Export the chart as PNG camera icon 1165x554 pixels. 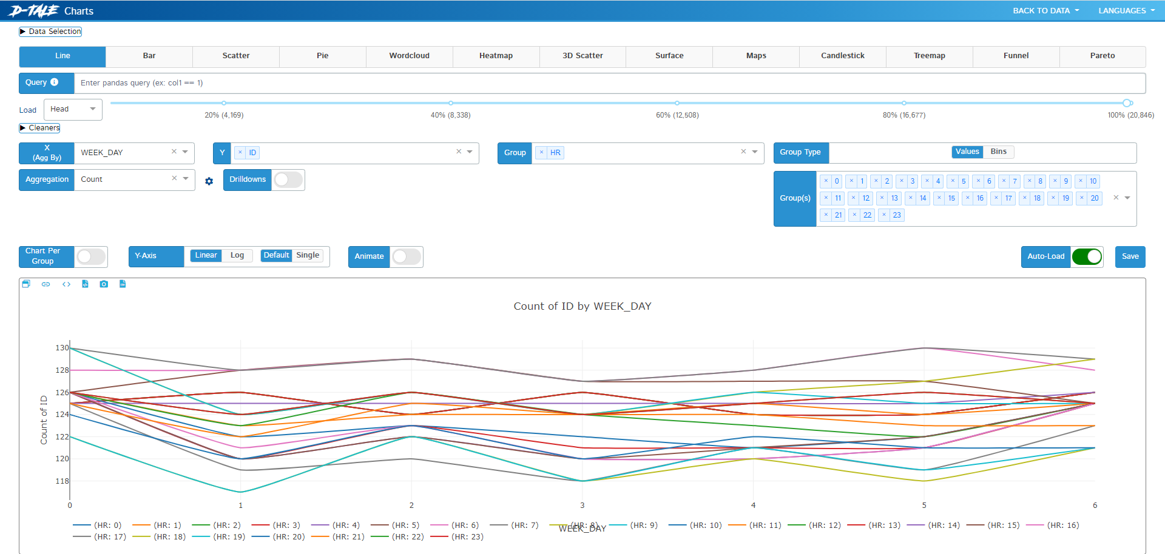click(104, 284)
